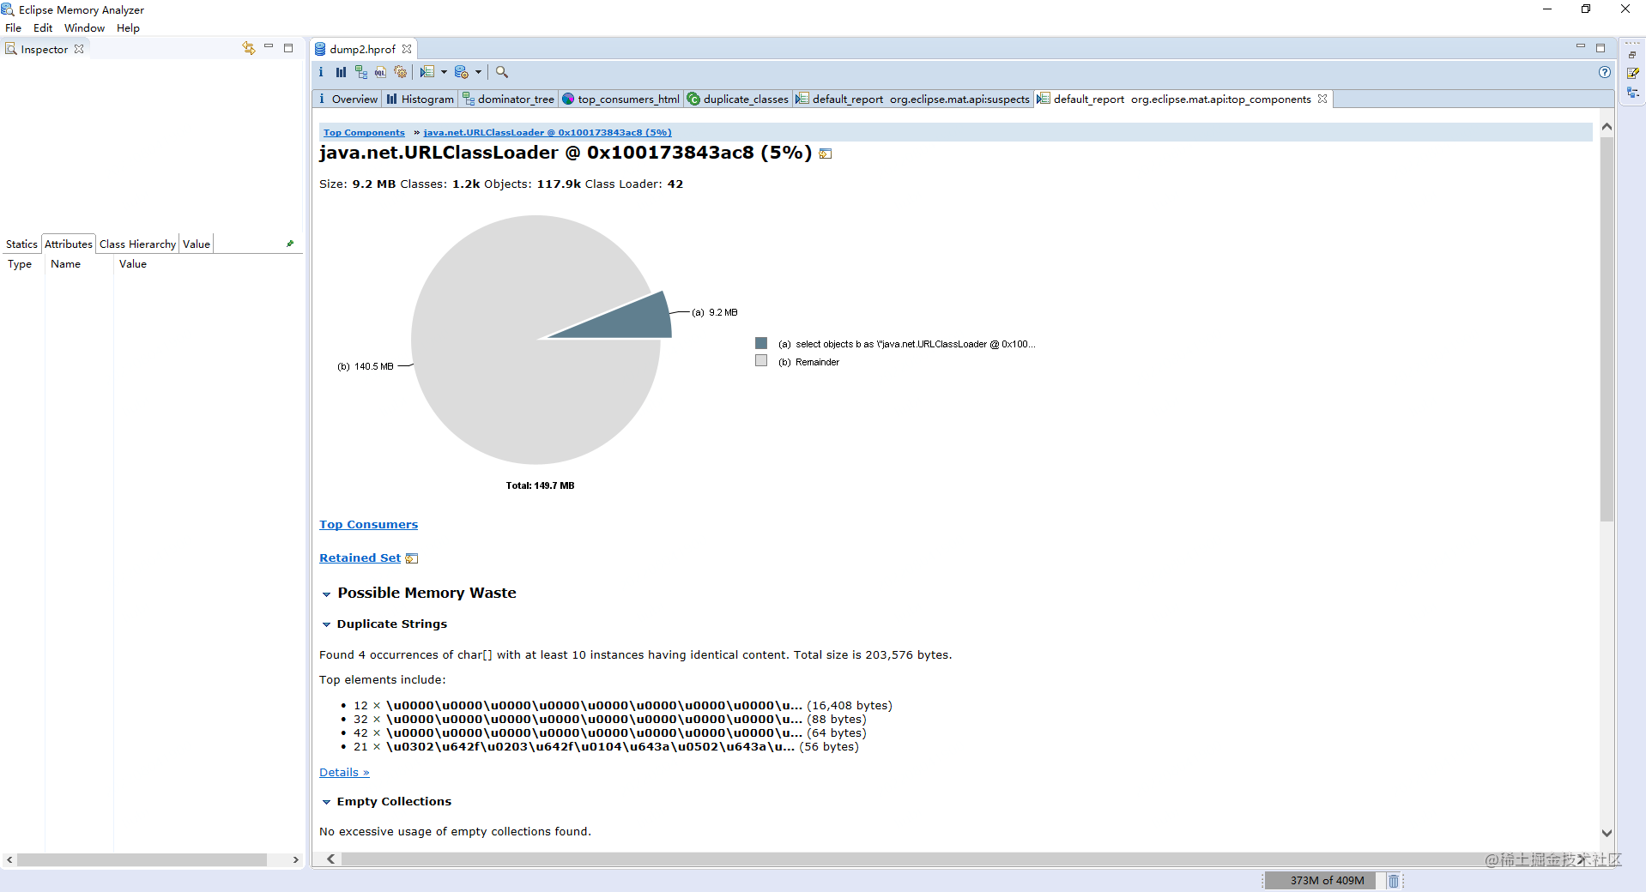
Task: Click the Restore icon in the right trim
Action: (1632, 55)
